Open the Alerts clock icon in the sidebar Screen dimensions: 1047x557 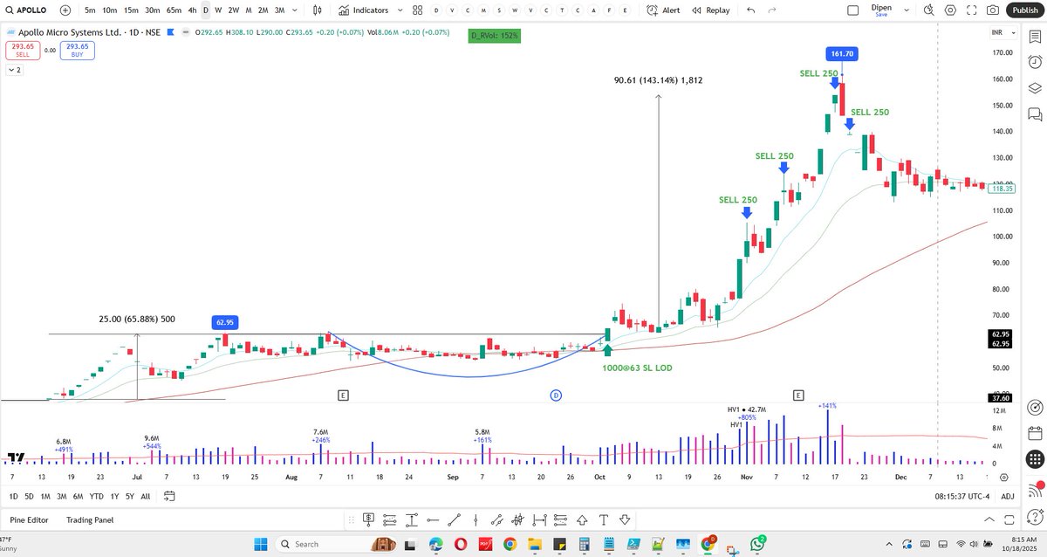[1034, 61]
